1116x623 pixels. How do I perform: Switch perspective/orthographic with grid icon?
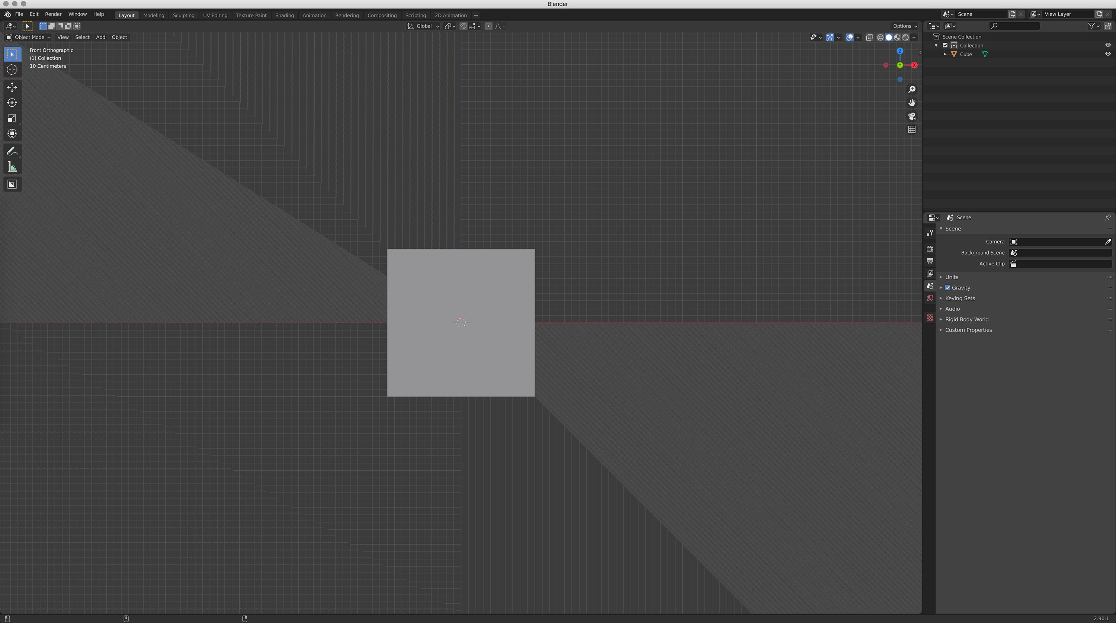tap(911, 129)
